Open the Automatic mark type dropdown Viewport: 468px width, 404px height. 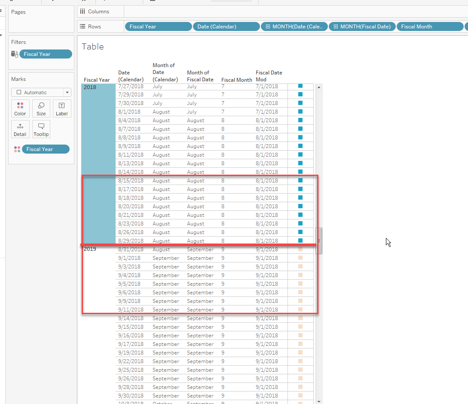[x=67, y=92]
